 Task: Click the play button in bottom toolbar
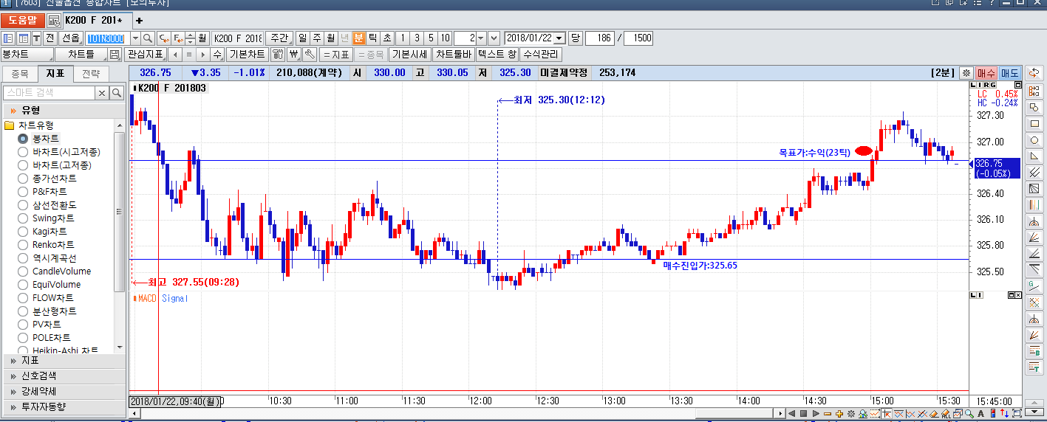click(x=814, y=413)
